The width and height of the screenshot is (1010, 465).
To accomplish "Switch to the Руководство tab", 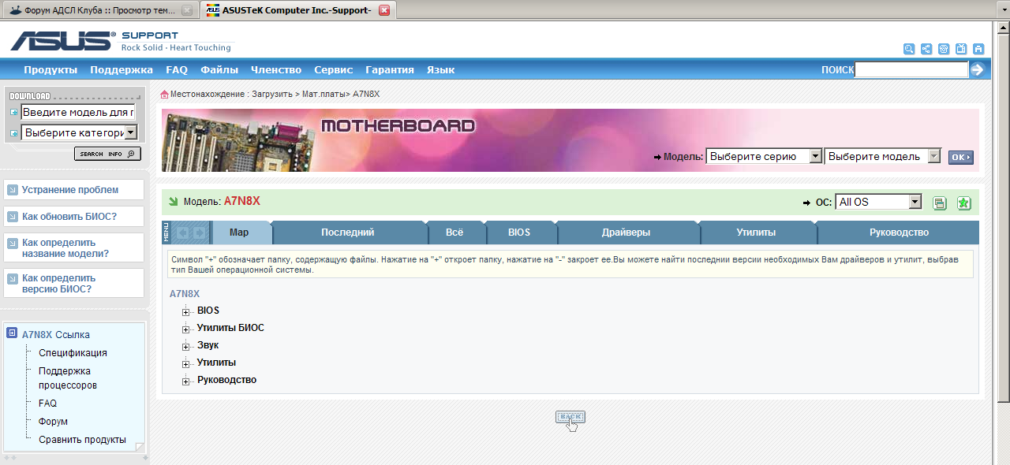I will pos(899,232).
